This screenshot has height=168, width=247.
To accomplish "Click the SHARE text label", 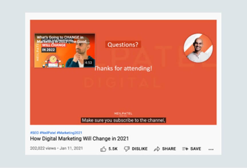I will point(169,149).
